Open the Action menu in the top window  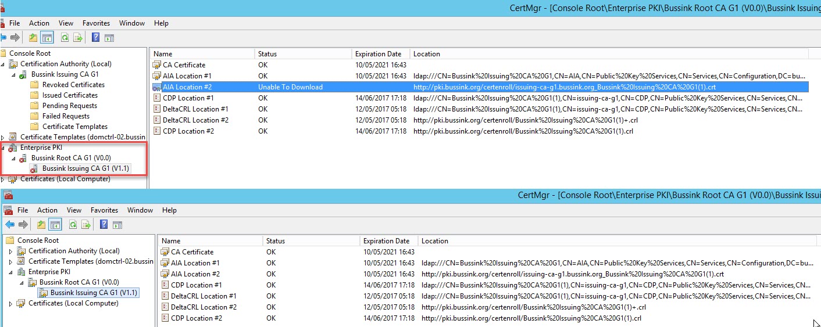(x=39, y=23)
